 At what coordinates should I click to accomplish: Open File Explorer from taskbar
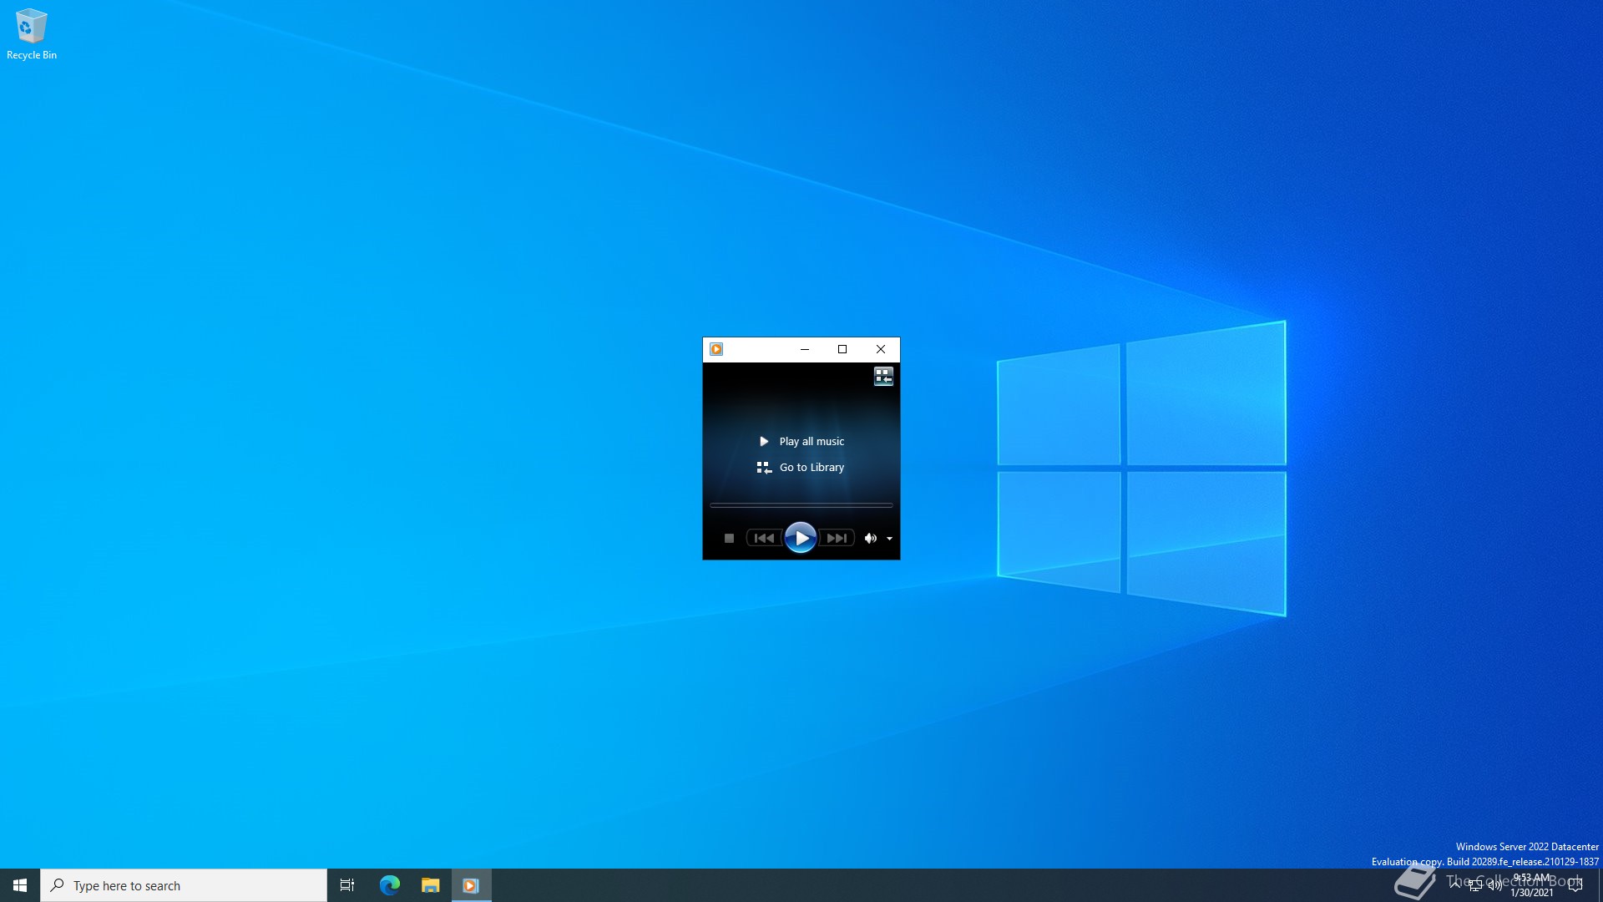click(430, 885)
